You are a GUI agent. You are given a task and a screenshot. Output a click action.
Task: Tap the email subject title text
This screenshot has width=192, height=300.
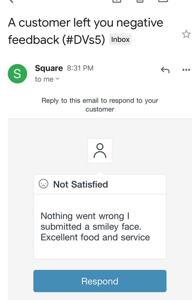pos(85,31)
